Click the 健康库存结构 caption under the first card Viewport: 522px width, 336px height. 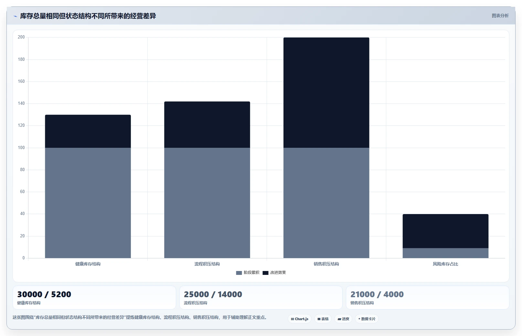tap(29, 303)
